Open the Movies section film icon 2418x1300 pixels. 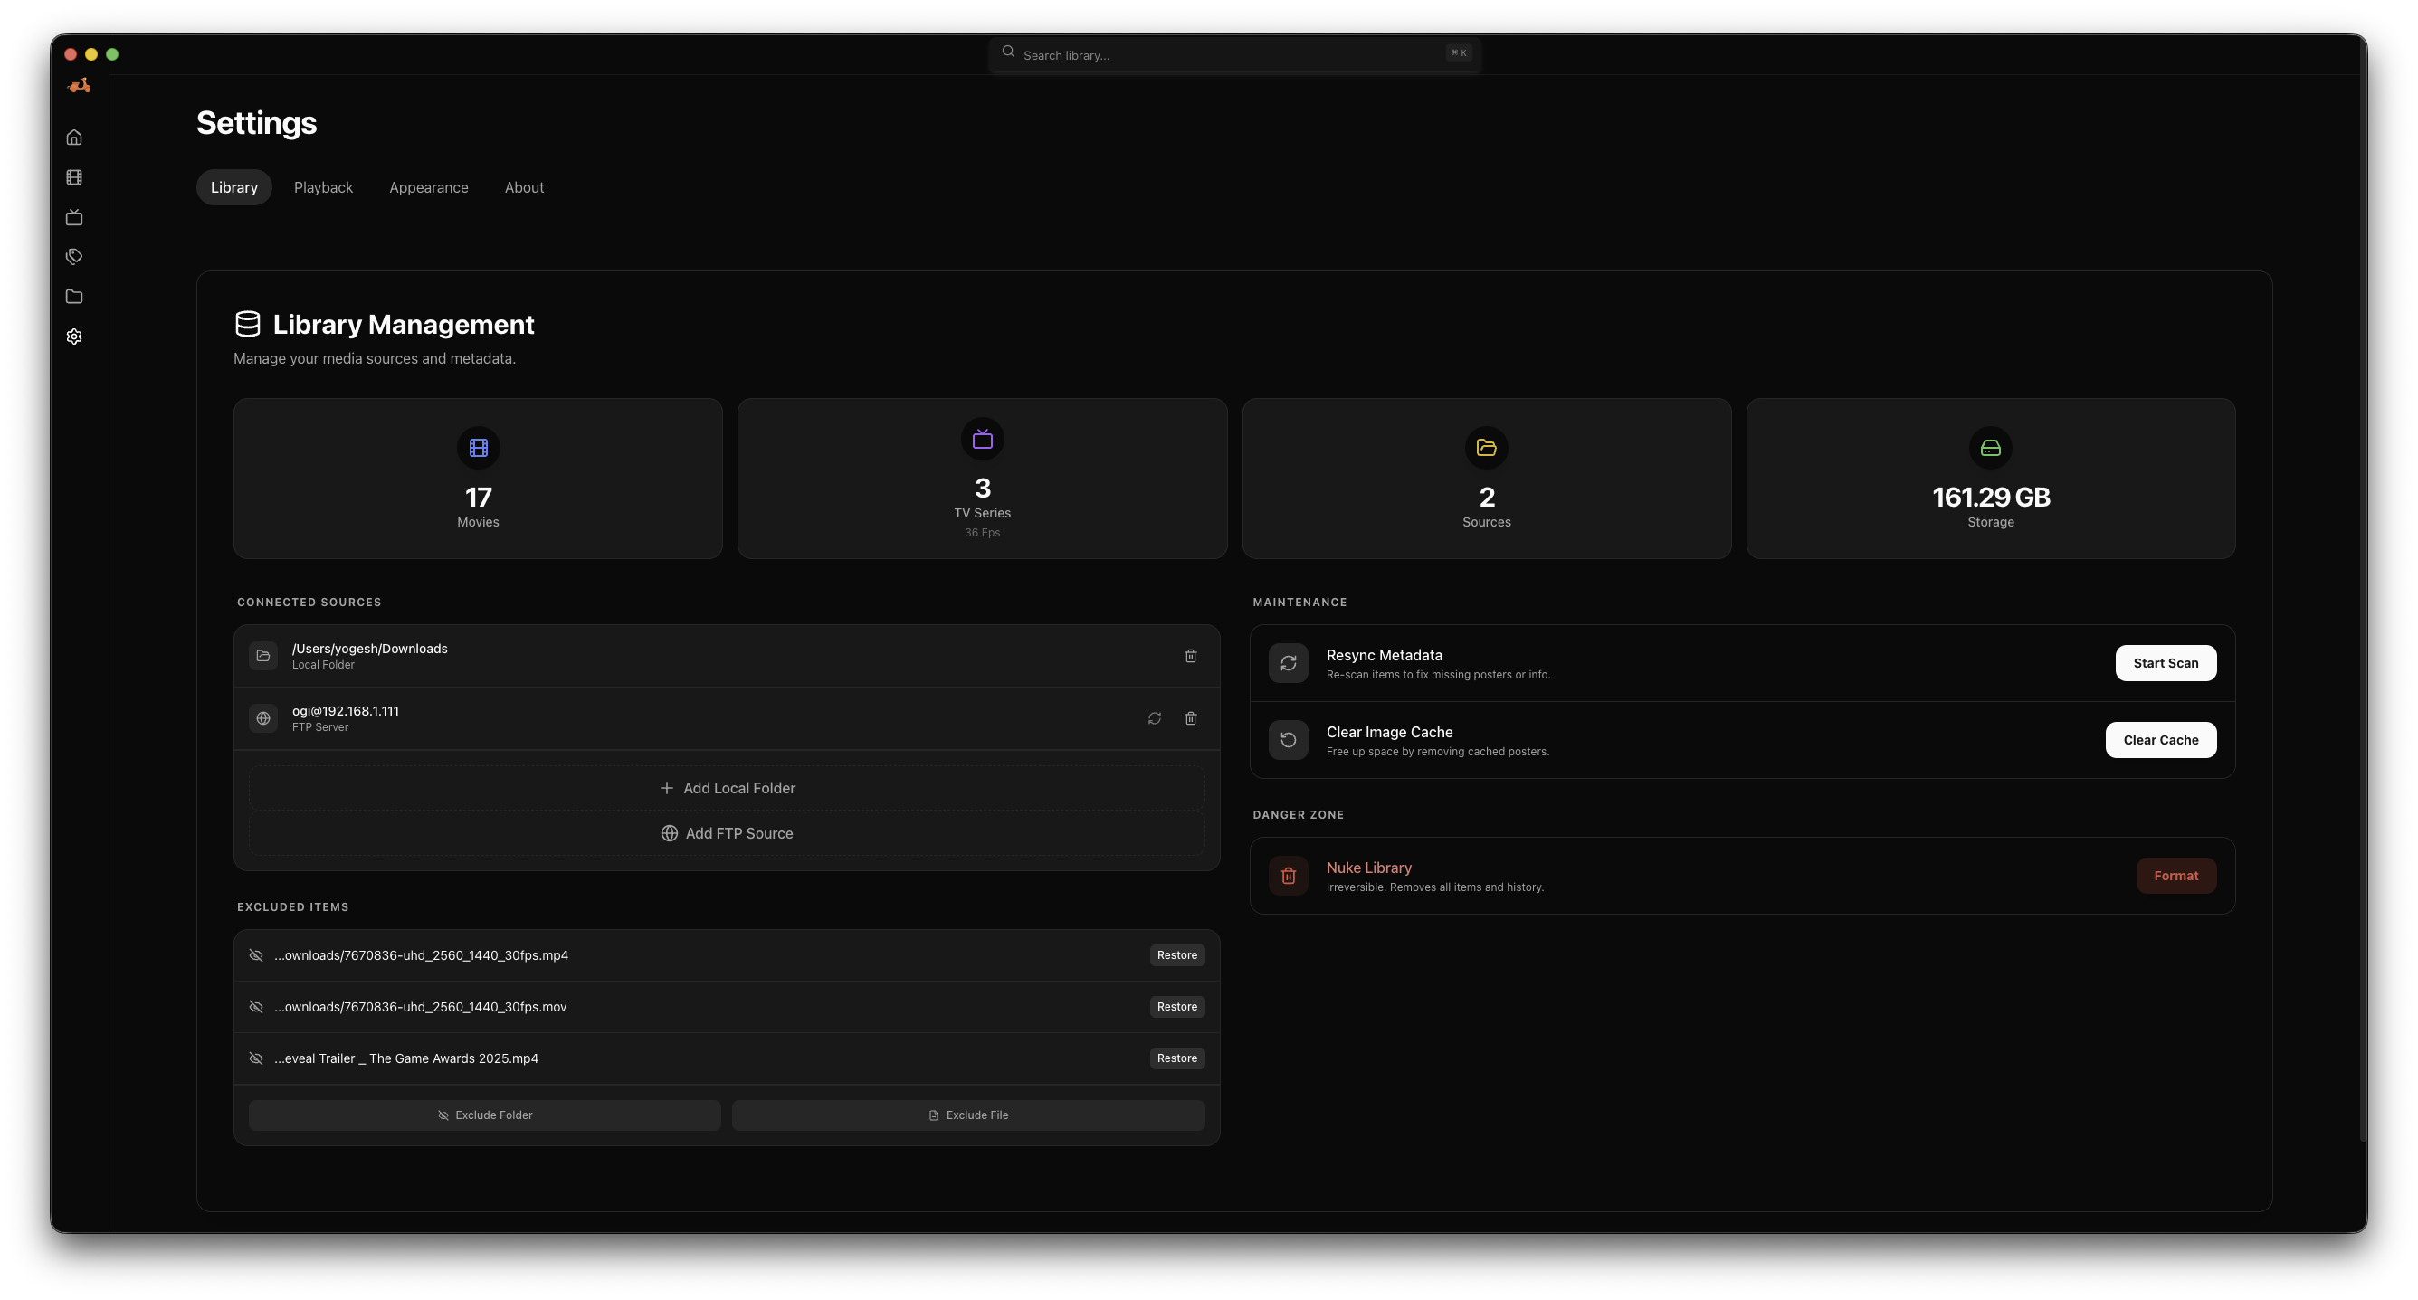(x=74, y=177)
